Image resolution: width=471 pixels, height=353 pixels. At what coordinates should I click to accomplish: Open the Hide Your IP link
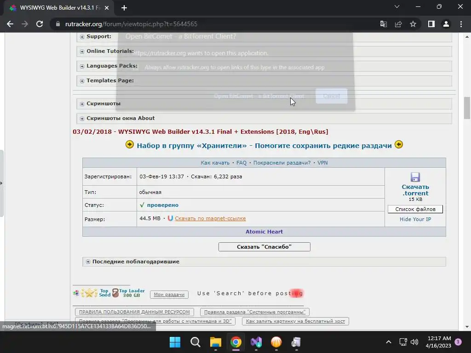pos(415,219)
